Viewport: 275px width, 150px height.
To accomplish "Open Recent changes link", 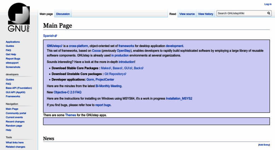I will click(x=15, y=122).
